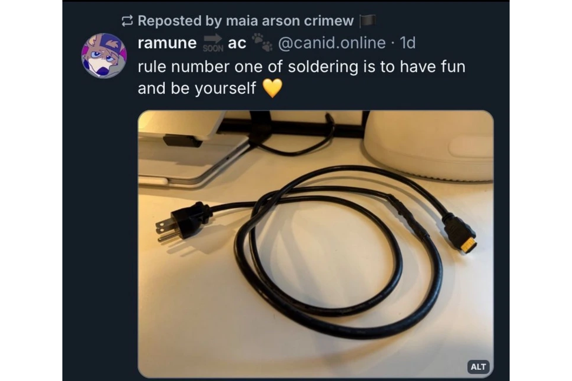Click the word "Reposted" in the header

tap(169, 21)
